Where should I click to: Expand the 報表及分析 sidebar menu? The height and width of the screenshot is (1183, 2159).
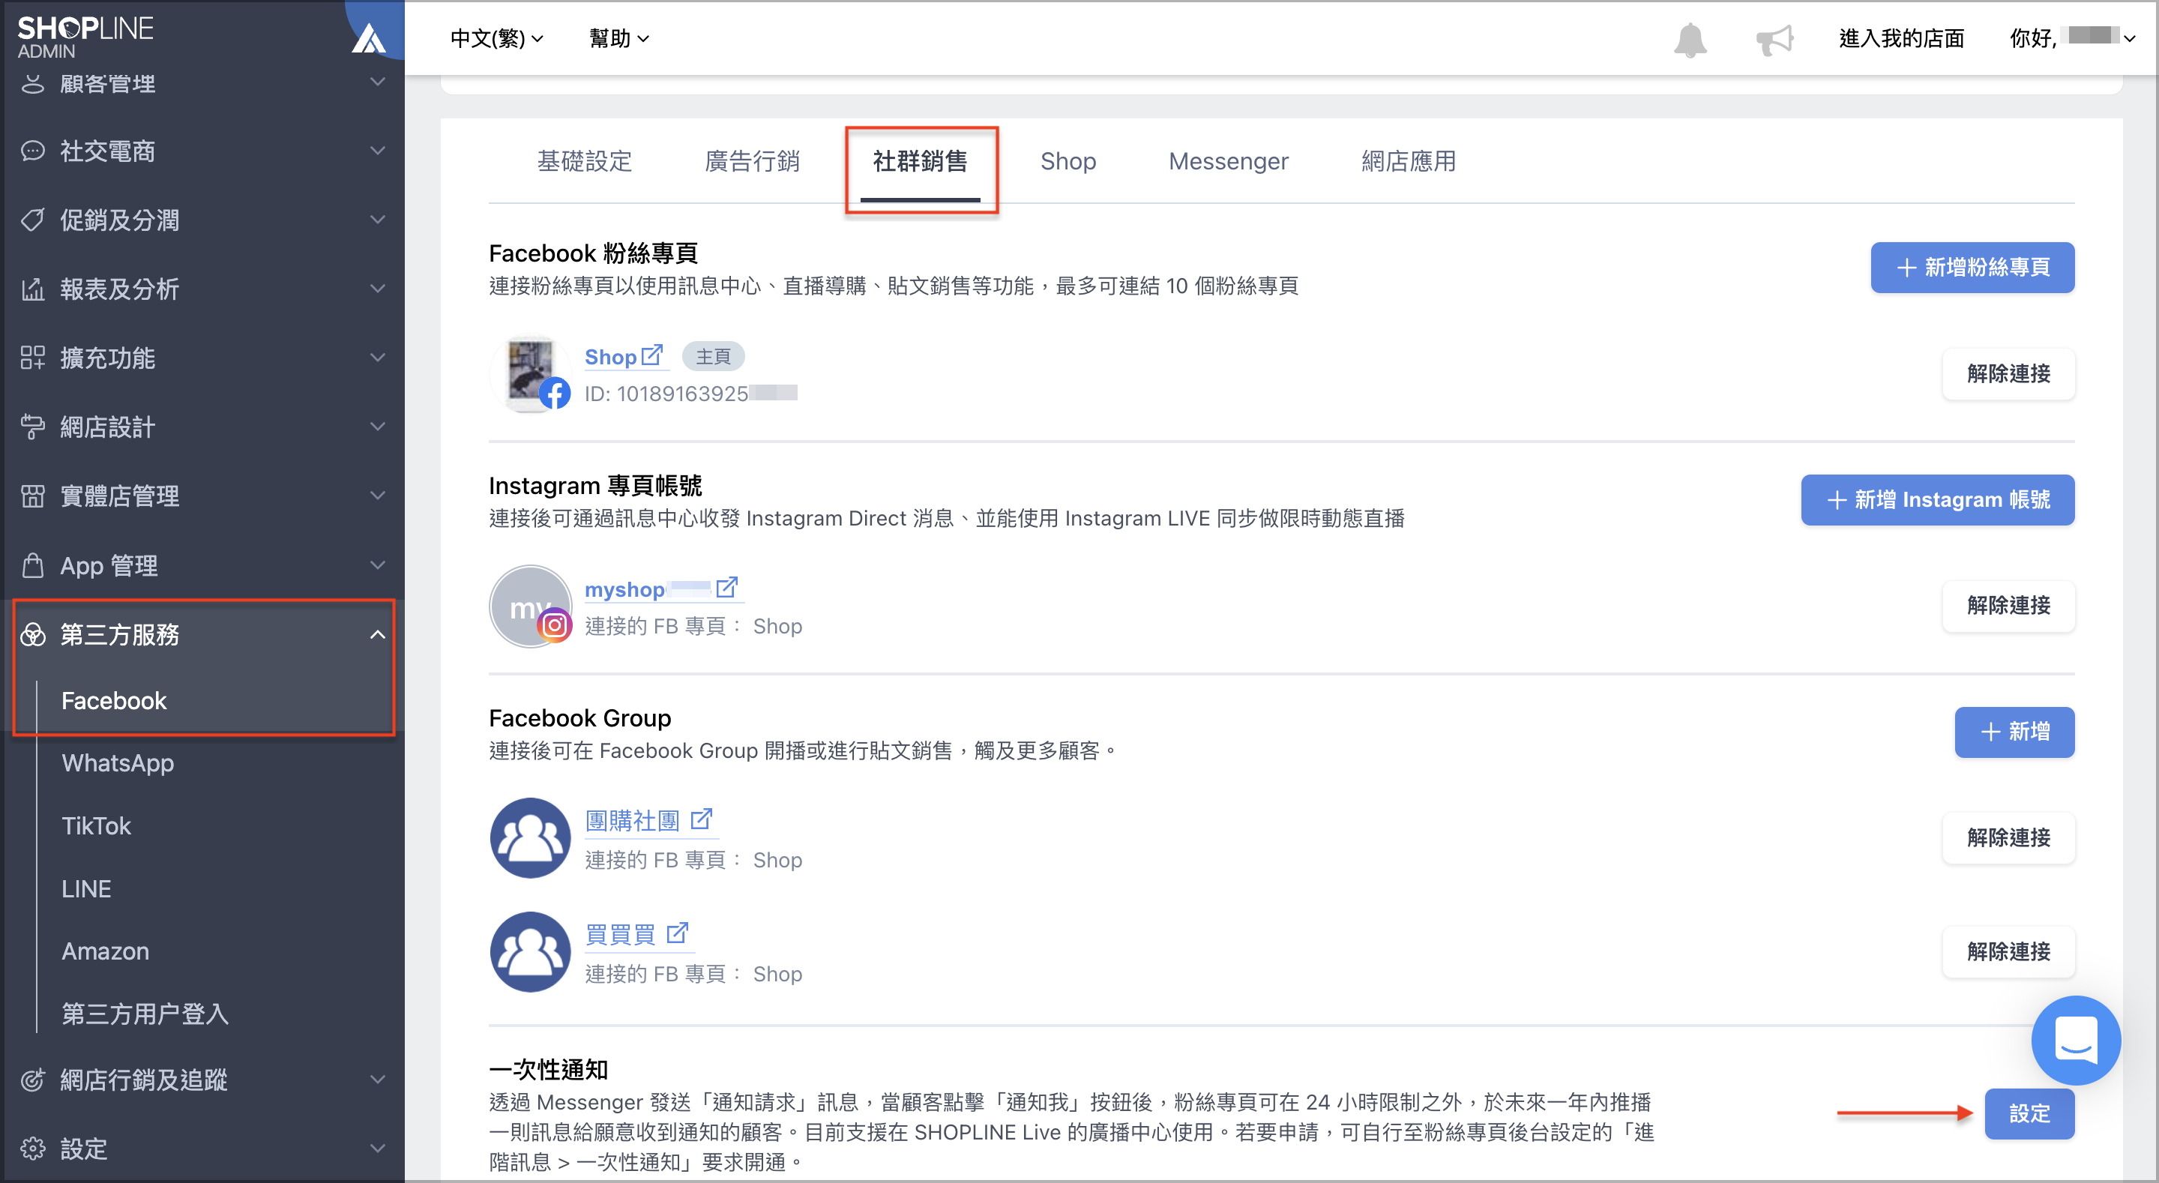click(203, 289)
